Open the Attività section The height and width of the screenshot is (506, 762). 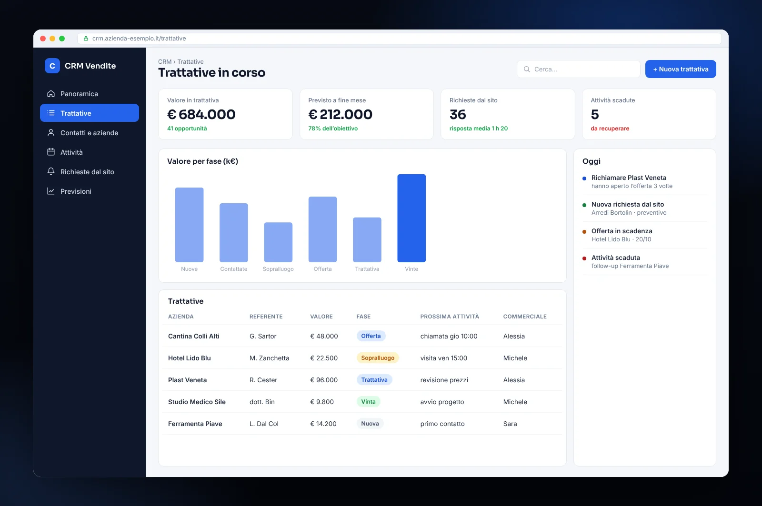[90, 152]
